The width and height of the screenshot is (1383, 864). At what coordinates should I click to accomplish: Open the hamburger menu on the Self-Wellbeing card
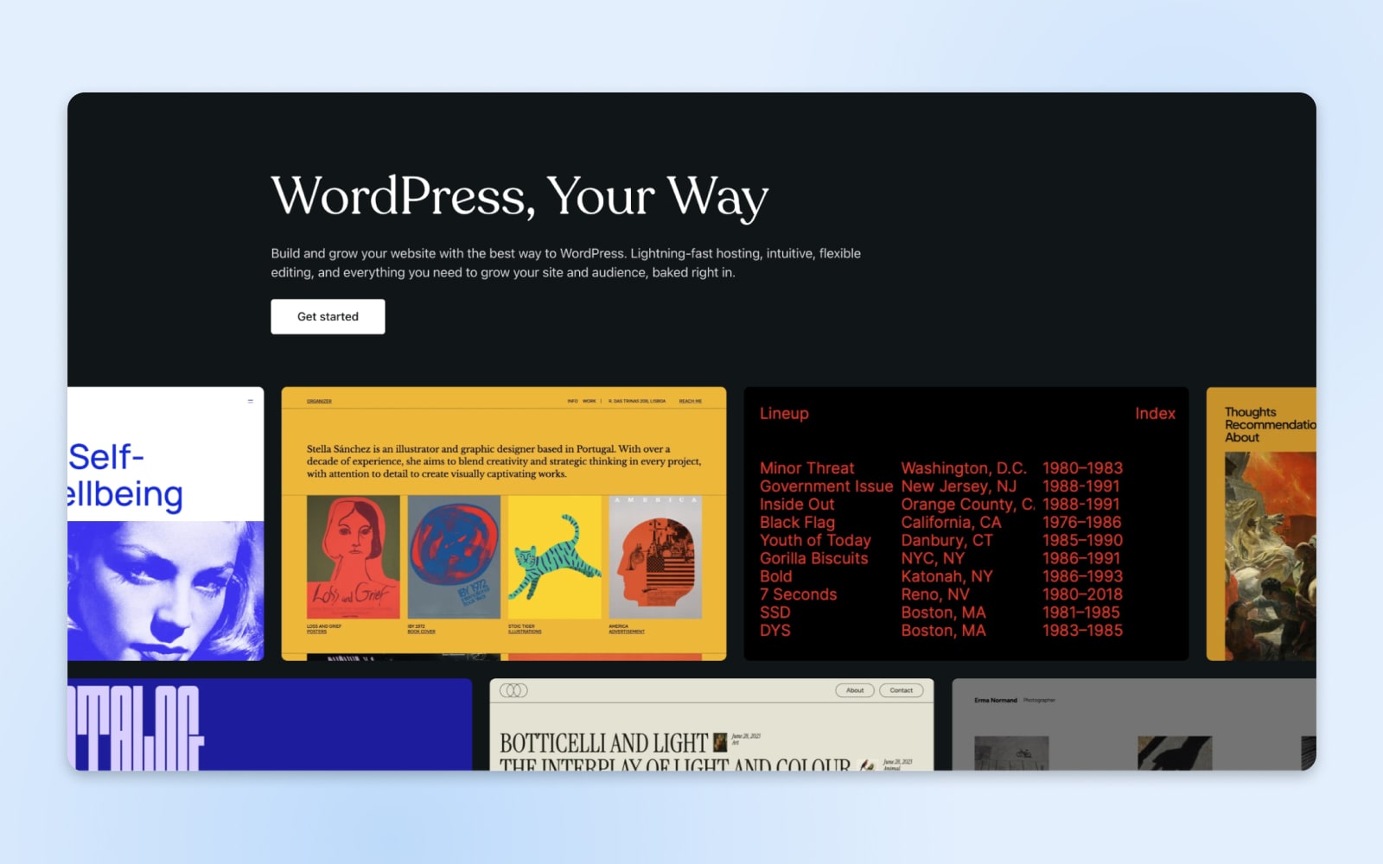(x=251, y=399)
